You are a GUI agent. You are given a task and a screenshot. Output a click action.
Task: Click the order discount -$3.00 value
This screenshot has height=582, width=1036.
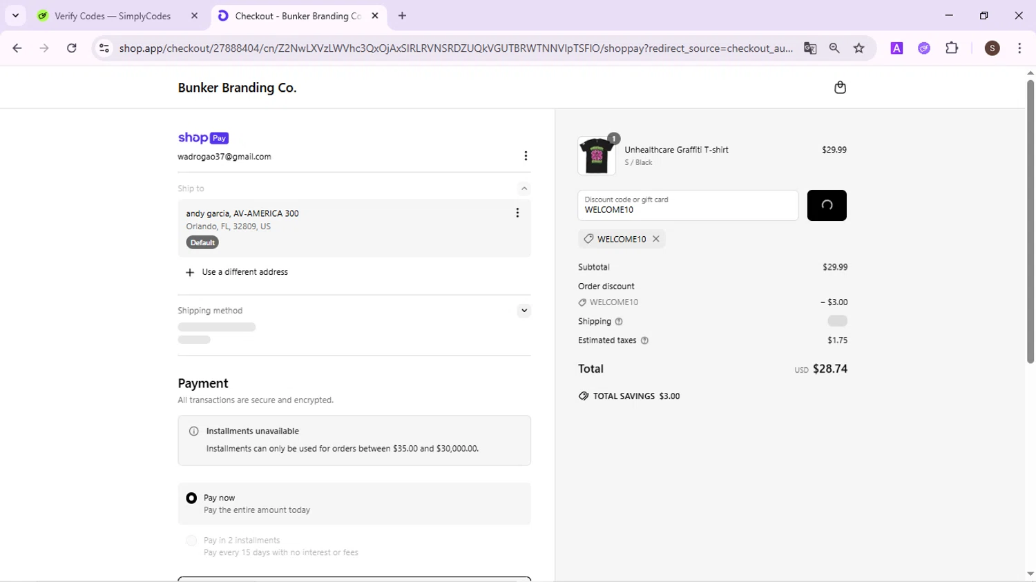834,302
